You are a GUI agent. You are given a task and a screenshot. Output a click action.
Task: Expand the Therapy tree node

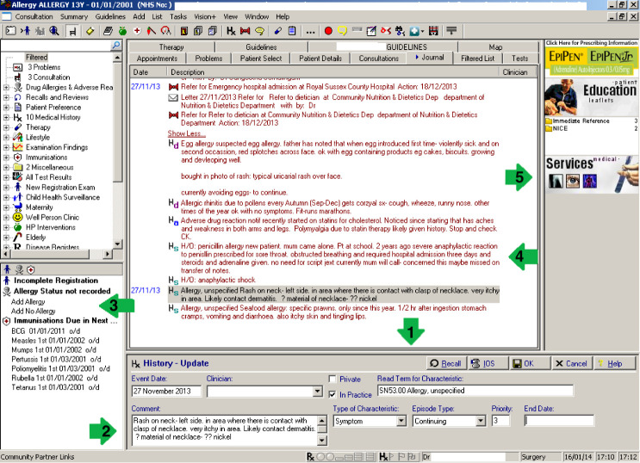(6, 127)
